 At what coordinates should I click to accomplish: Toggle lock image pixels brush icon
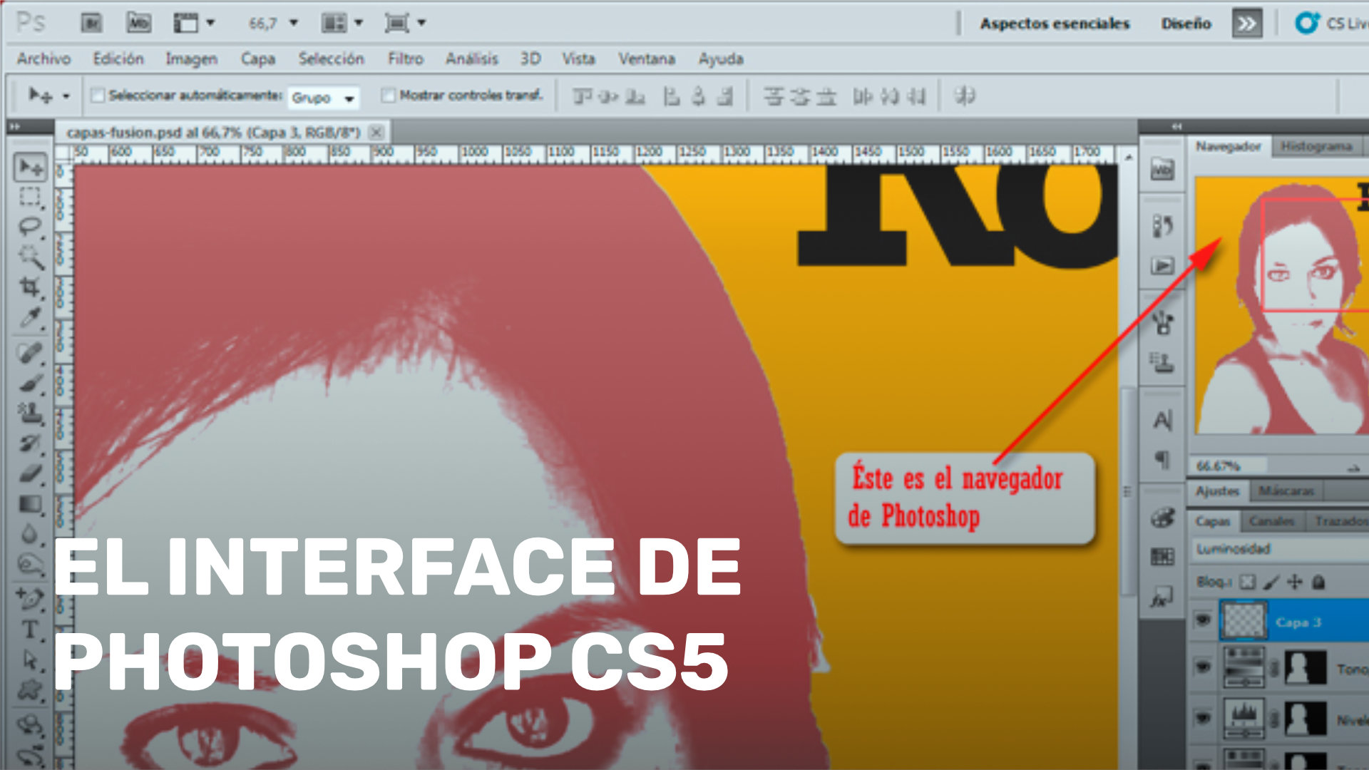(x=1271, y=582)
